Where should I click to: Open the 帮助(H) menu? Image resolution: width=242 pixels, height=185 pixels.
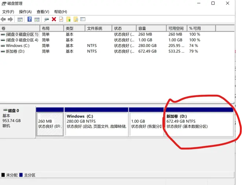[60, 12]
